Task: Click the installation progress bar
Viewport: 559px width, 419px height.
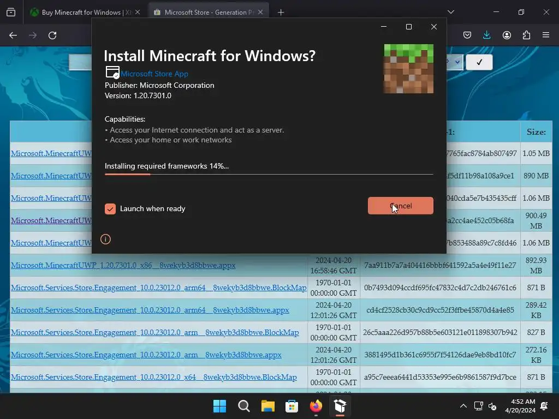Action: tap(269, 174)
